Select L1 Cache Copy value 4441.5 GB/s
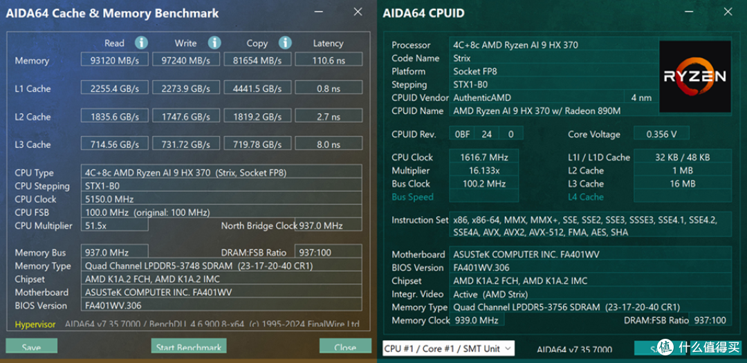747x363 pixels. pos(257,89)
